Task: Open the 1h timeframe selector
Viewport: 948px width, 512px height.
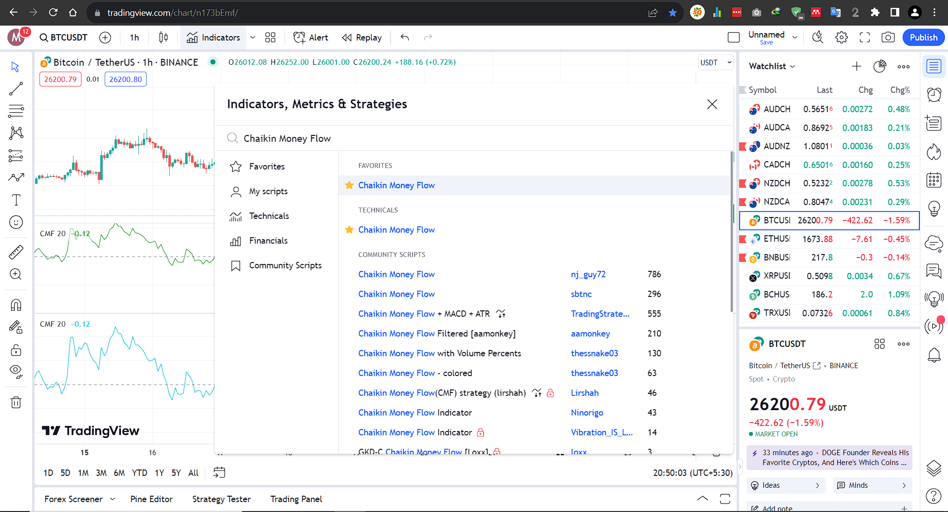Action: [134, 38]
